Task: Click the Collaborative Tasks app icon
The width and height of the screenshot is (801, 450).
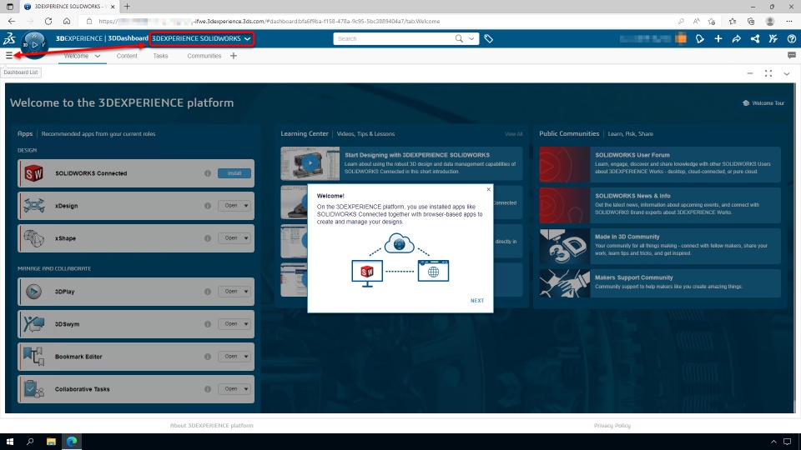Action: [x=33, y=389]
